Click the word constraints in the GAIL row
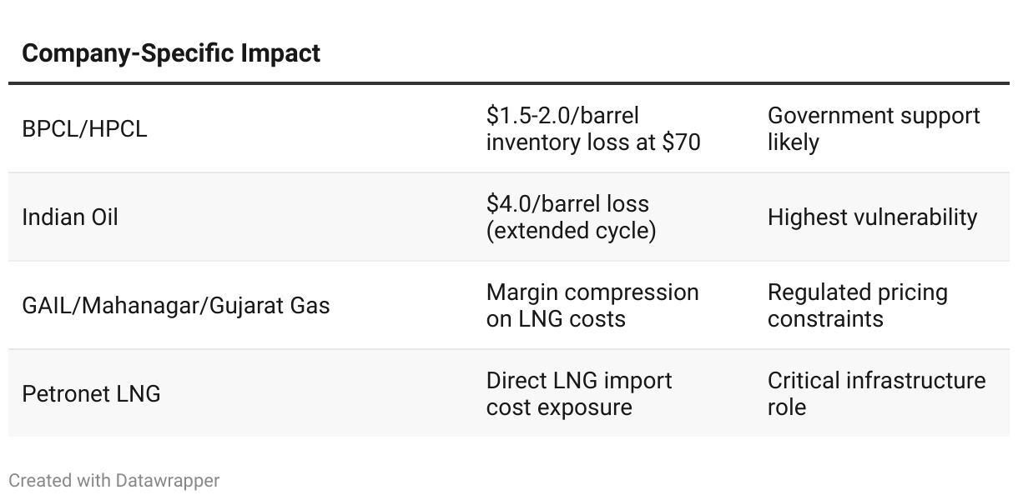The height and width of the screenshot is (500, 1018). [x=825, y=319]
